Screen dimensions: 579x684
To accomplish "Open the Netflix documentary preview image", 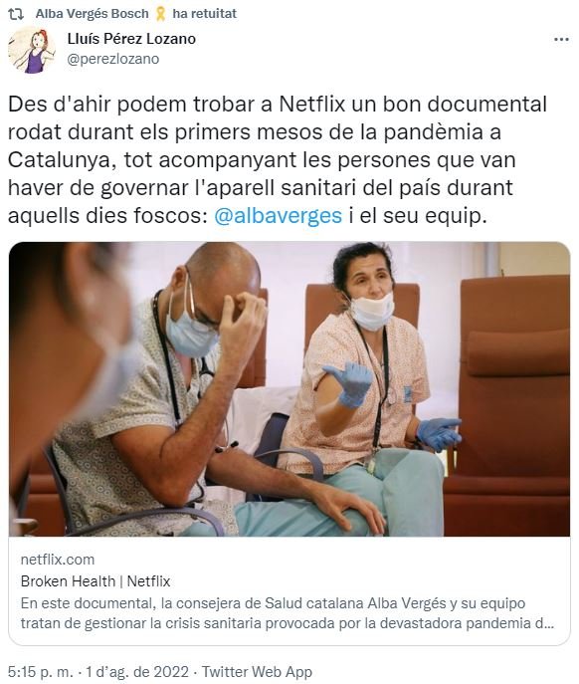I will tap(289, 389).
